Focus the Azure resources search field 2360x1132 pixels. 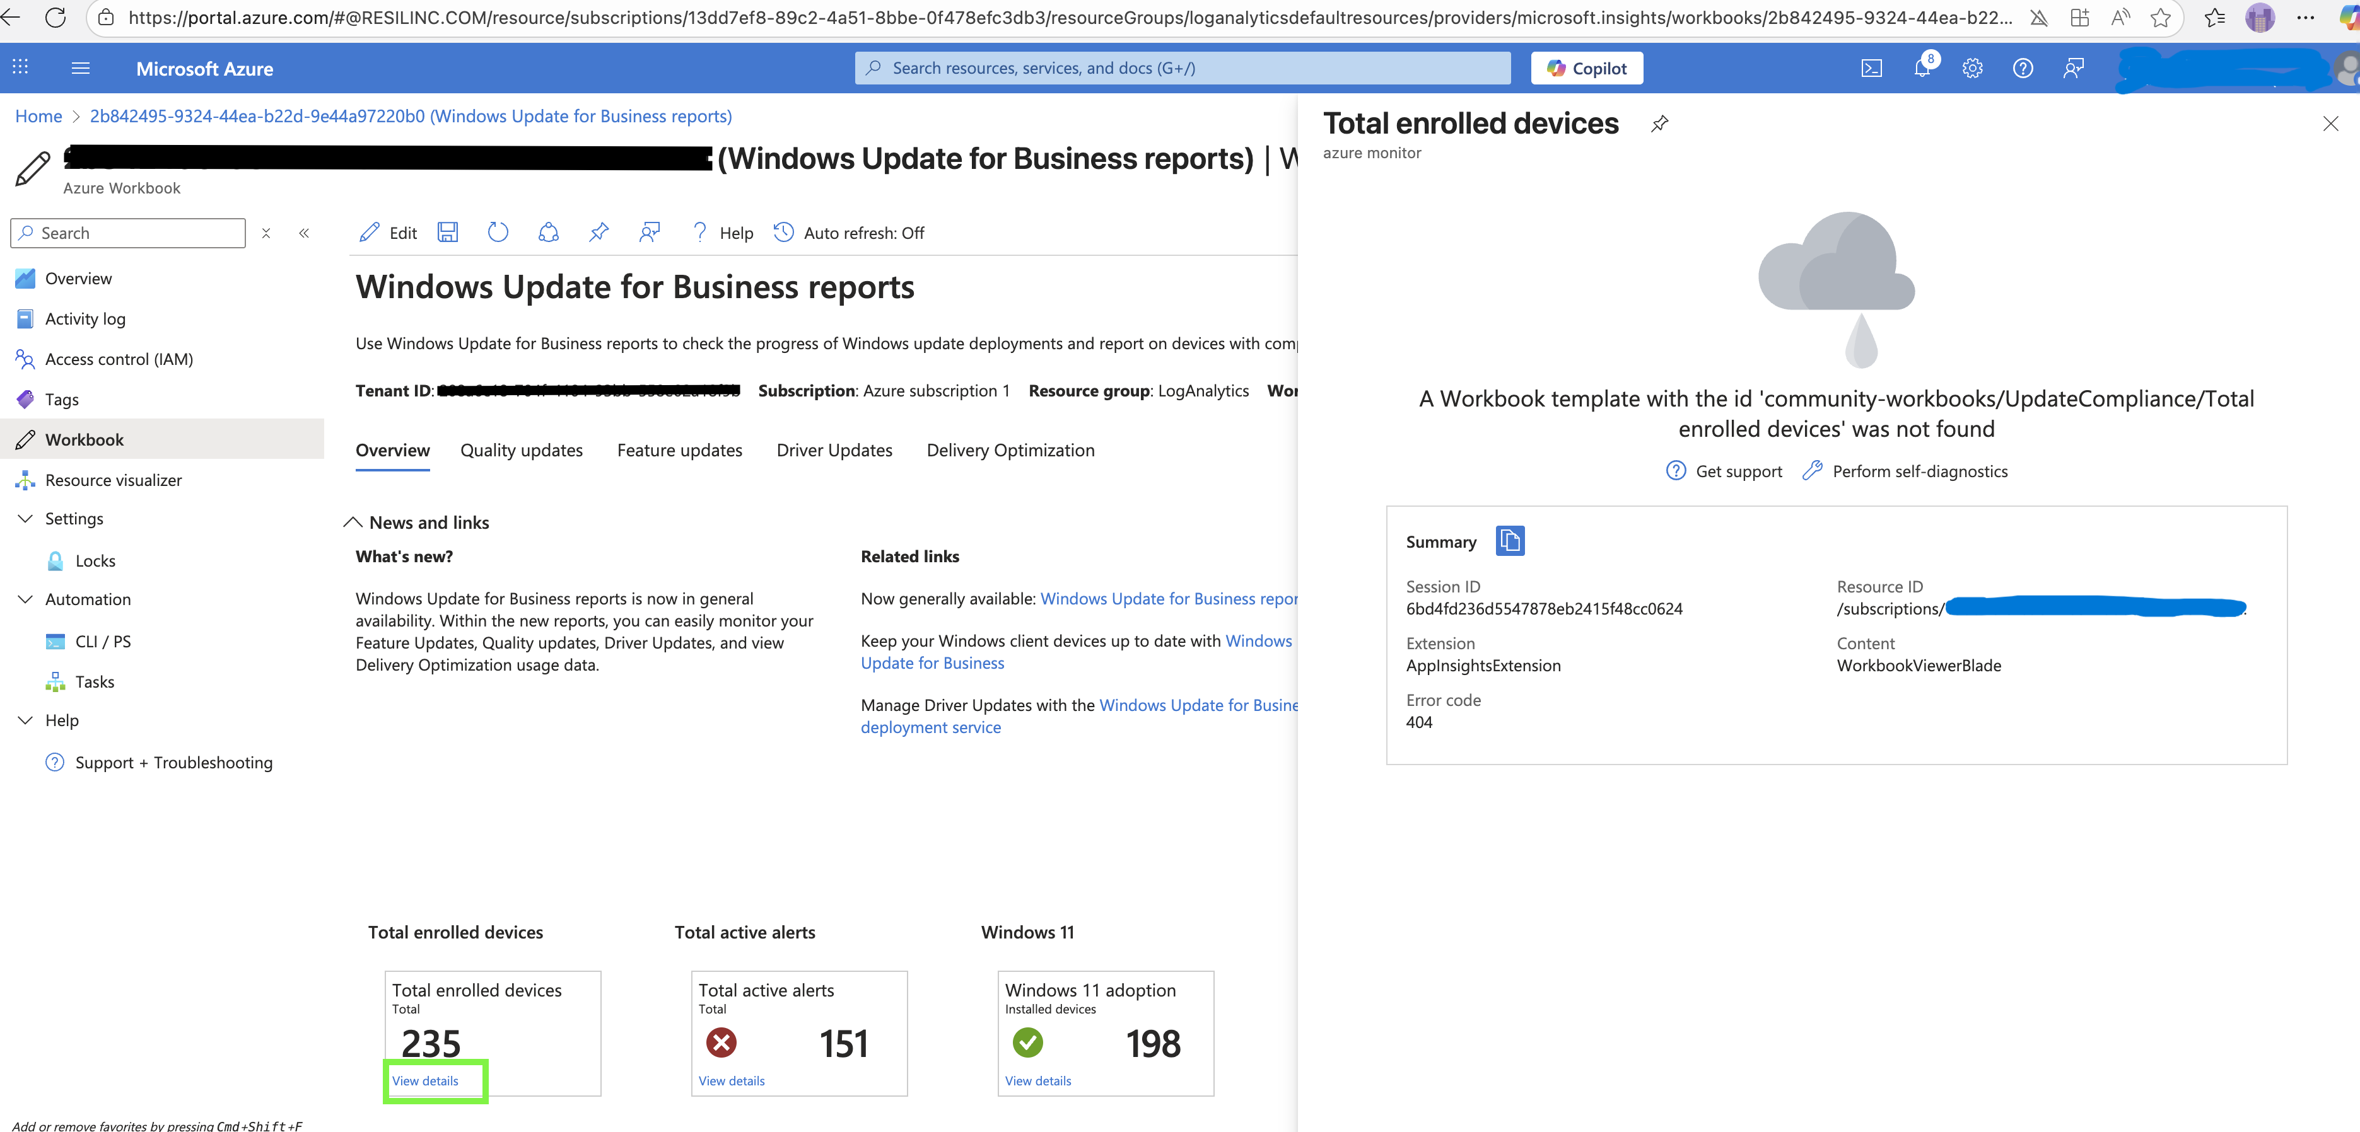click(1182, 68)
